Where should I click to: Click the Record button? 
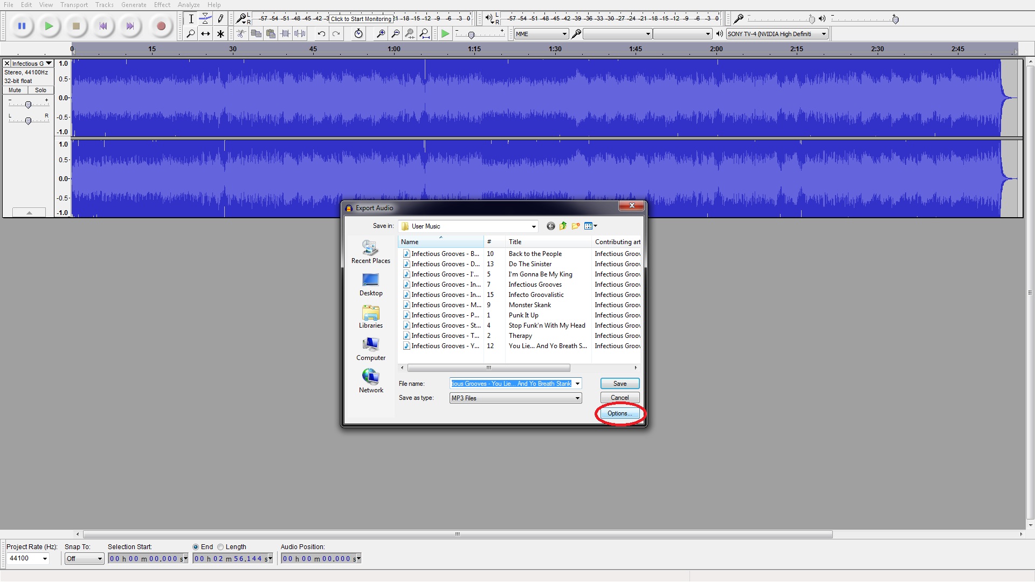tap(161, 26)
